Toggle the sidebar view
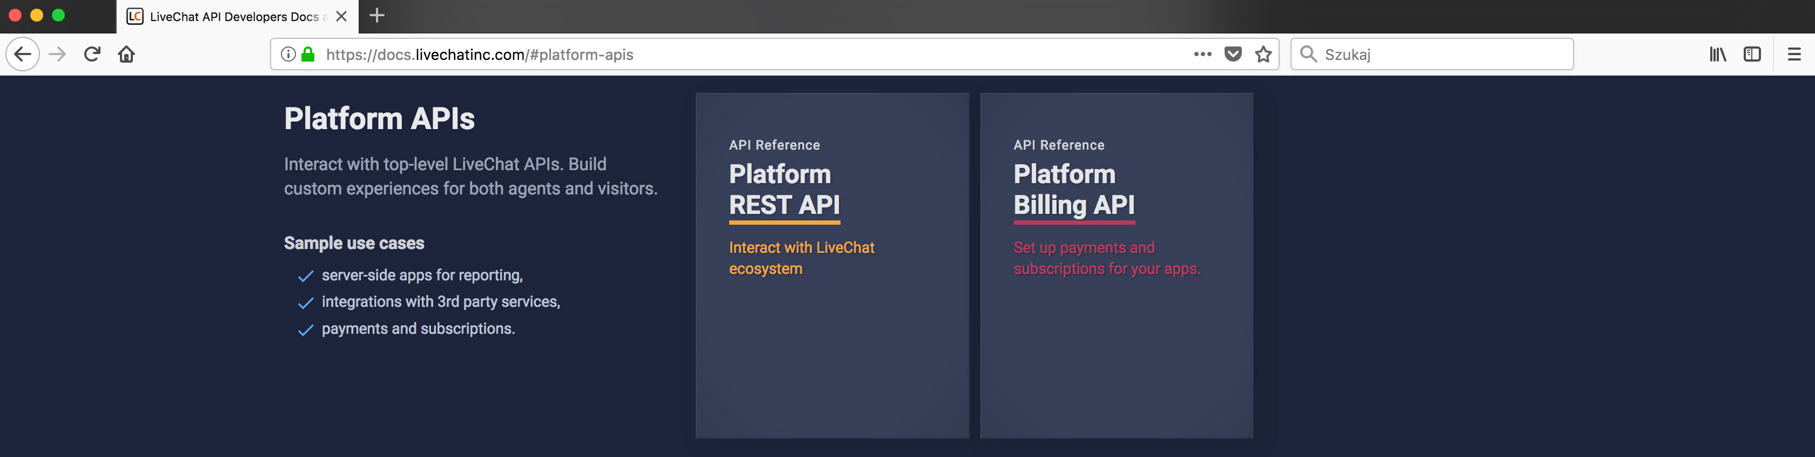This screenshot has height=457, width=1815. (x=1752, y=54)
